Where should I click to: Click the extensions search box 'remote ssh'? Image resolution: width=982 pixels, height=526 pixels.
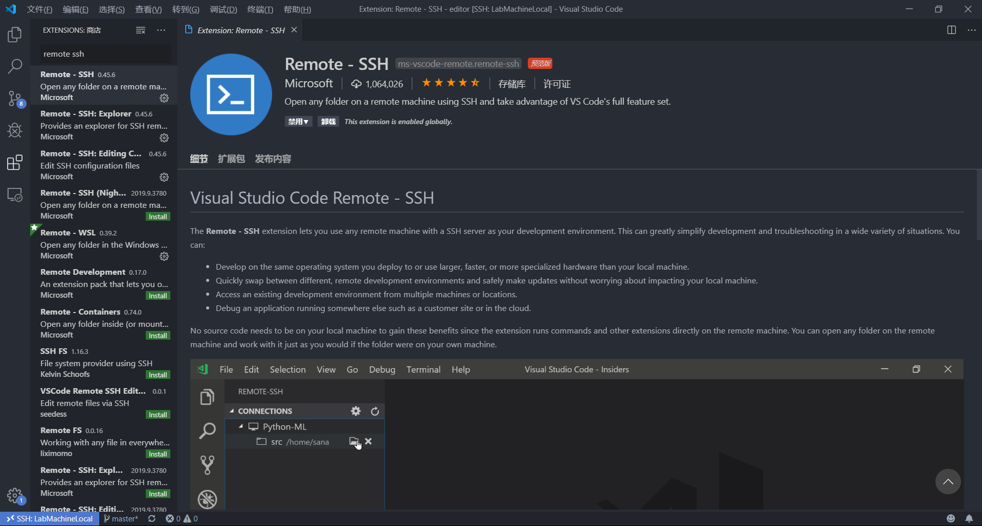click(x=105, y=54)
